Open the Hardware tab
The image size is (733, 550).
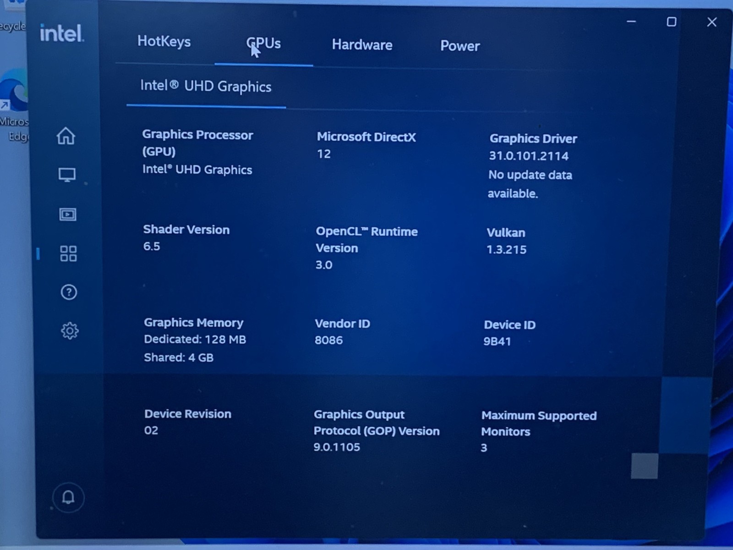[x=362, y=45]
